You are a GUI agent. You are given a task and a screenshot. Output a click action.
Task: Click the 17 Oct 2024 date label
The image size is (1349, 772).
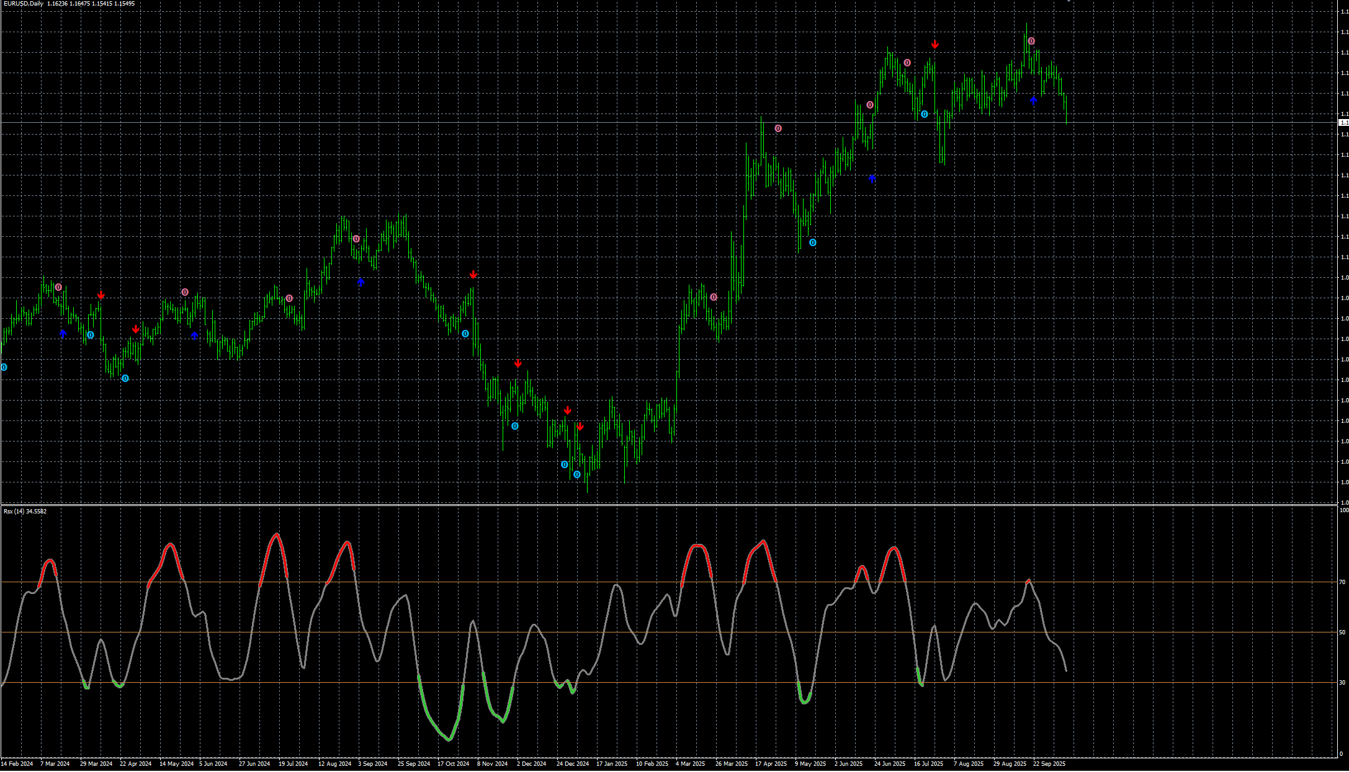(x=453, y=764)
